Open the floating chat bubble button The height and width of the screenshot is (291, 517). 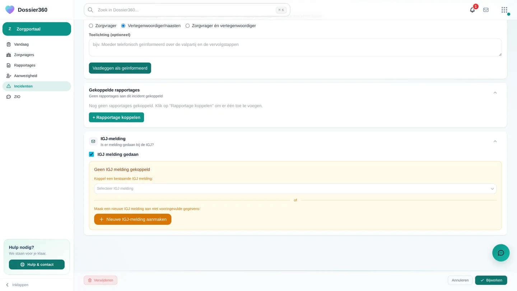(501, 253)
